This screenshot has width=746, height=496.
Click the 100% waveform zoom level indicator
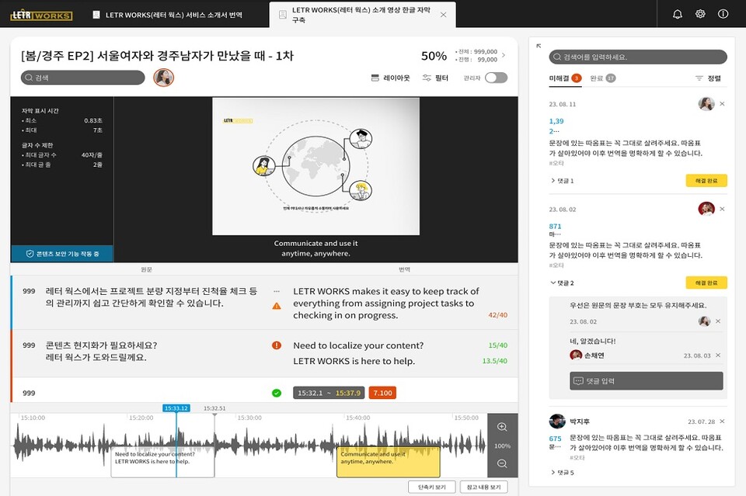click(x=502, y=446)
